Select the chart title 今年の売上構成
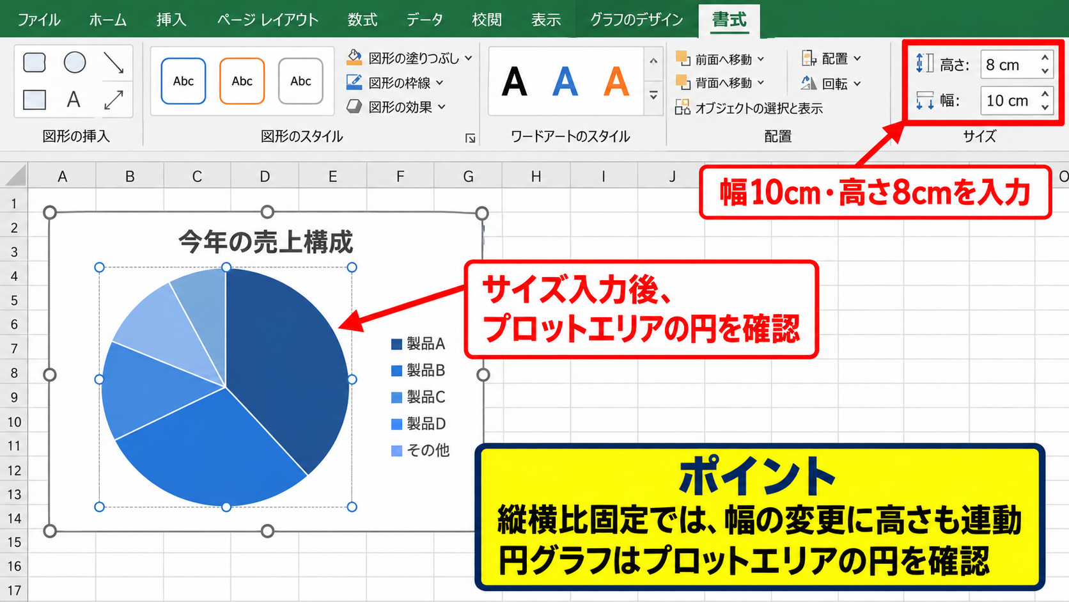Screen dimensions: 1069x602 click(x=265, y=242)
